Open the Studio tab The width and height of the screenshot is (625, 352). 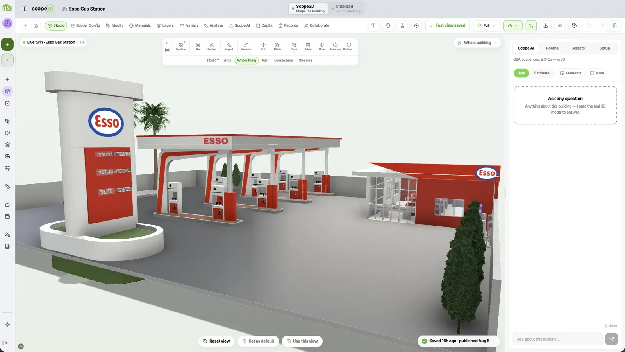(x=56, y=25)
